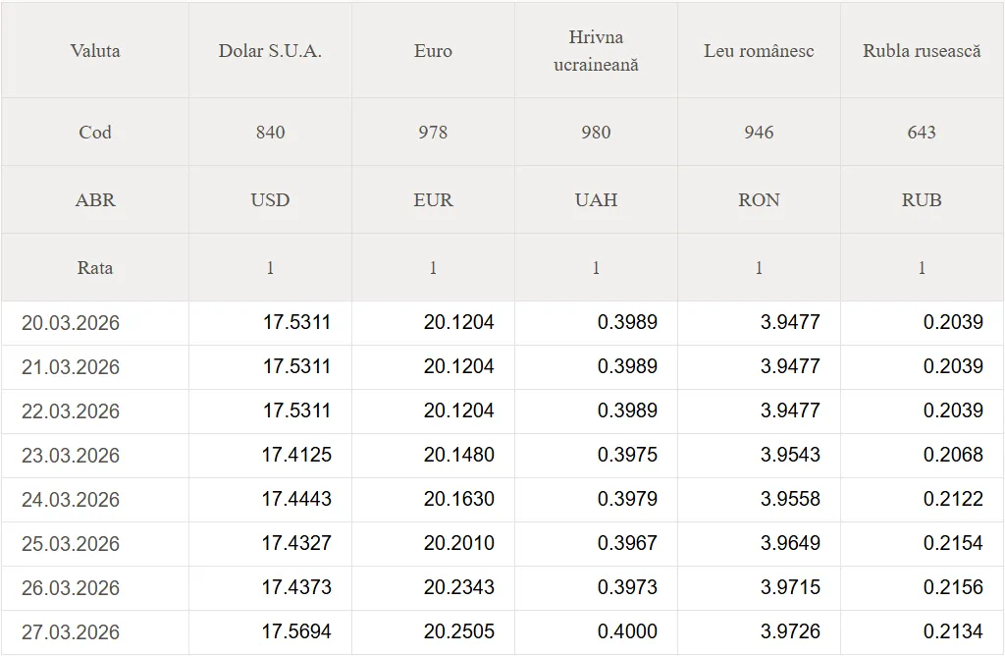This screenshot has width=1005, height=656.
Task: Select RUB rate 0.2122 on 24.03.2026
Action: pyautogui.click(x=953, y=500)
